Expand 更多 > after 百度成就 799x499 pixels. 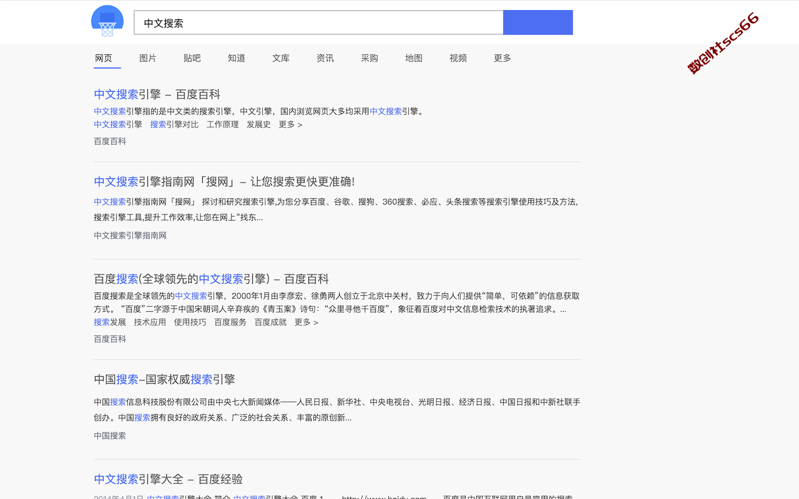(306, 322)
